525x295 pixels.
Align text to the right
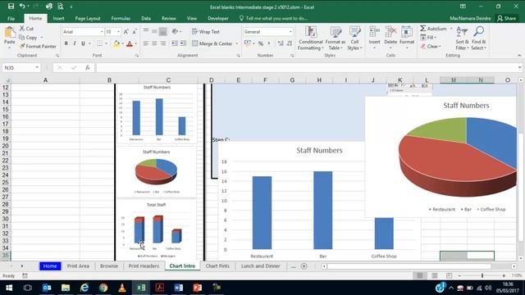pos(162,43)
